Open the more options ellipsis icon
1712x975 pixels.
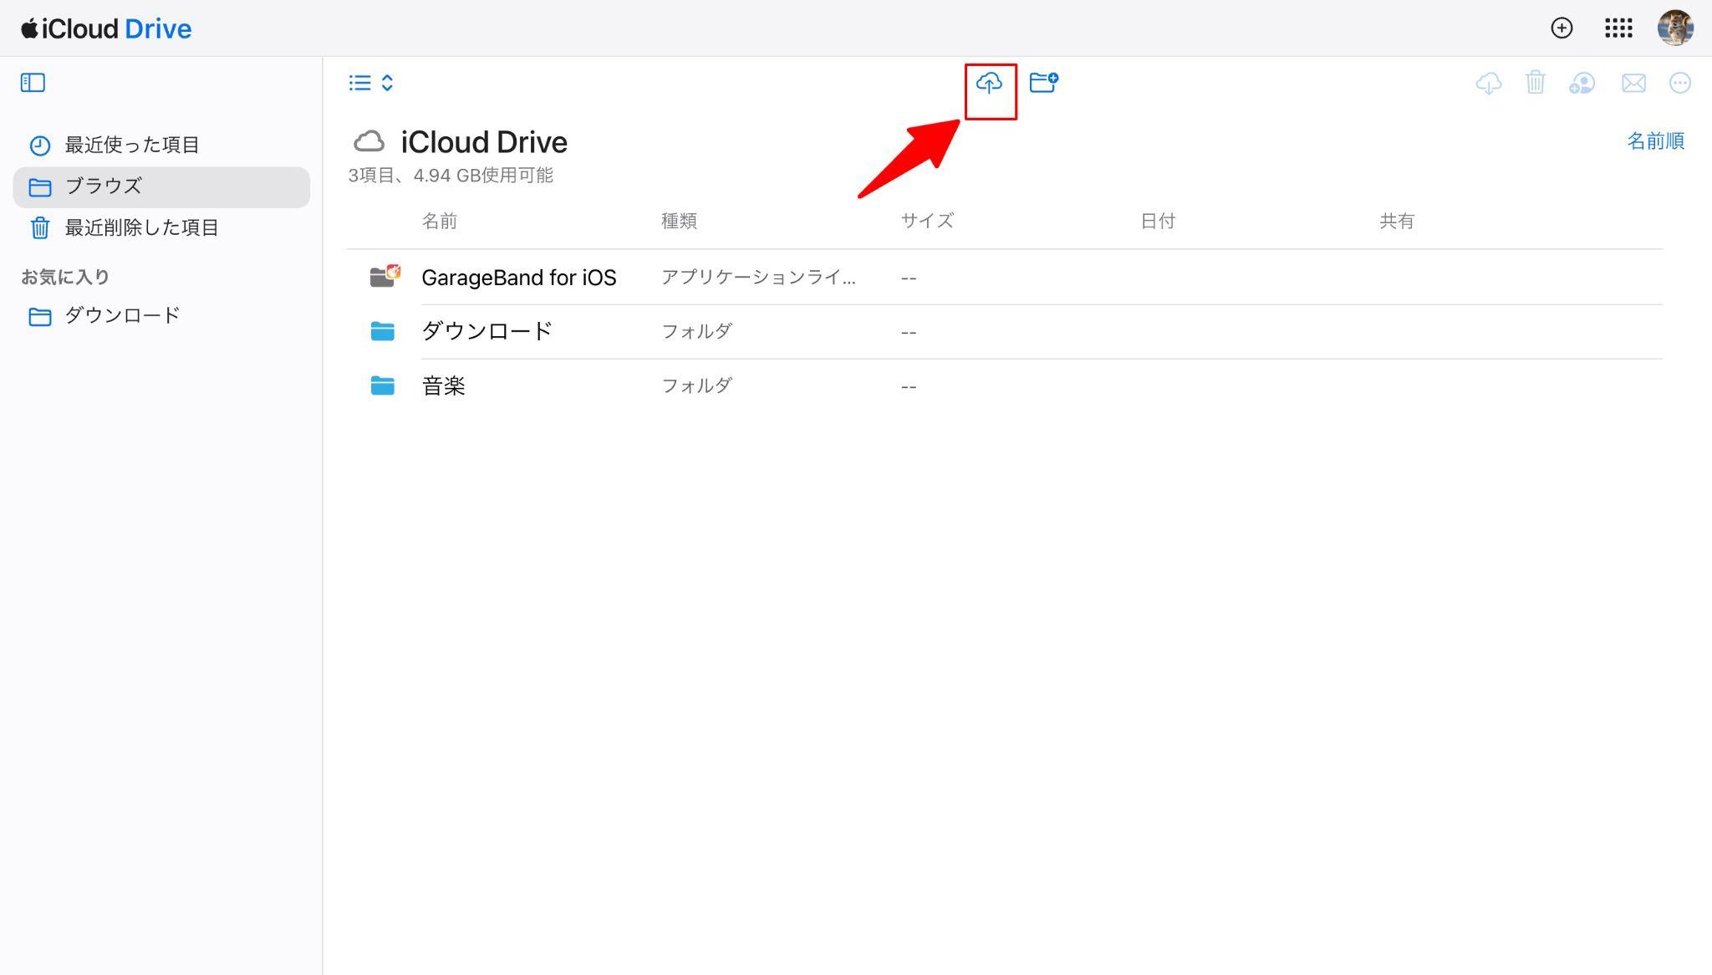(x=1680, y=83)
